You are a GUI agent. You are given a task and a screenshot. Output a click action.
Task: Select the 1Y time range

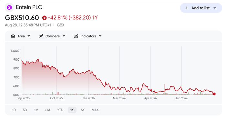pos(72,110)
